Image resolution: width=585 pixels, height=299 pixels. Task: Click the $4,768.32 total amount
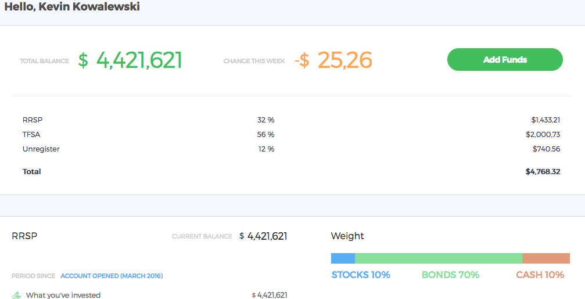tap(543, 172)
